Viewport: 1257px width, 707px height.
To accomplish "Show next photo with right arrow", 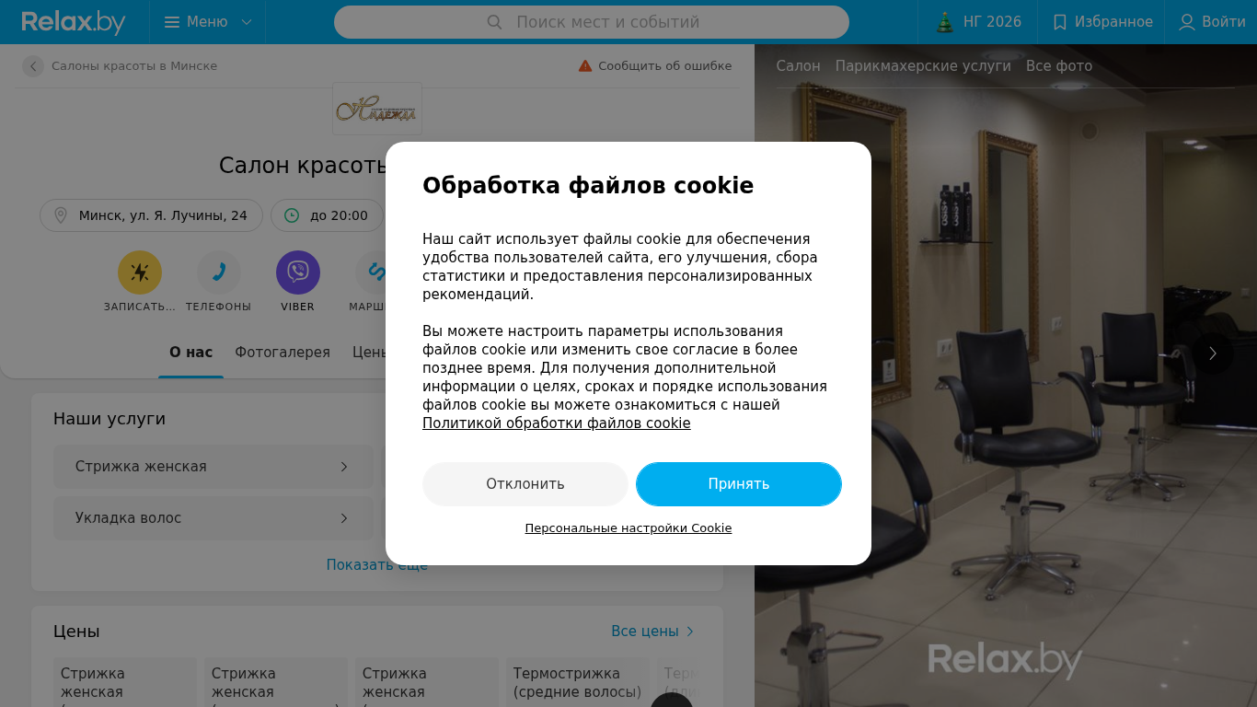I will click(x=1213, y=353).
